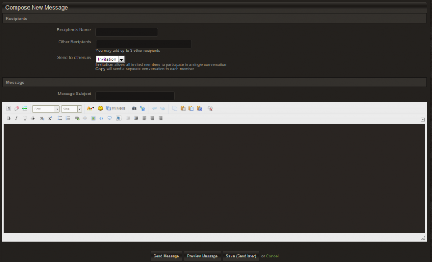Screen dimensions: 432x262
Task: Insert a link with the link icon
Action: (x=77, y=118)
